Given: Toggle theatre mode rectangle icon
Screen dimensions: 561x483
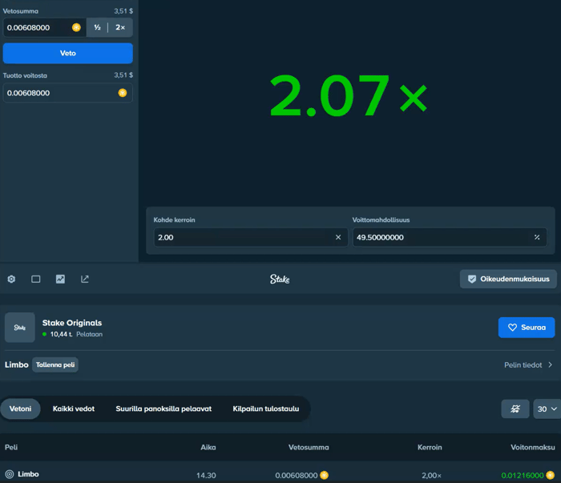Looking at the screenshot, I should pyautogui.click(x=36, y=279).
